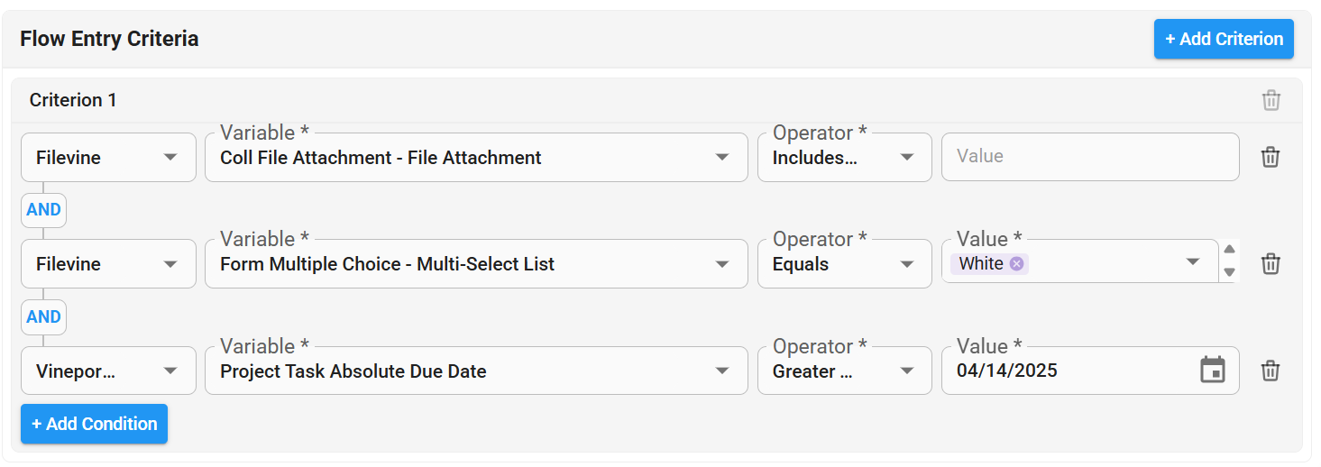Open the calendar date picker icon

coord(1213,370)
